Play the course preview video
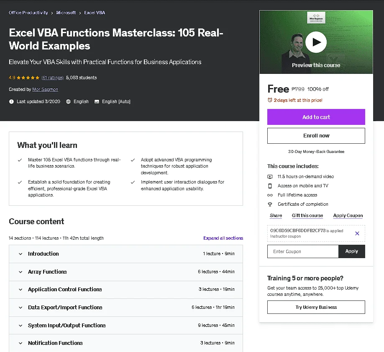The image size is (384, 352). point(316,42)
